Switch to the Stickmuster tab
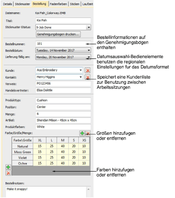 (x=23, y=4)
